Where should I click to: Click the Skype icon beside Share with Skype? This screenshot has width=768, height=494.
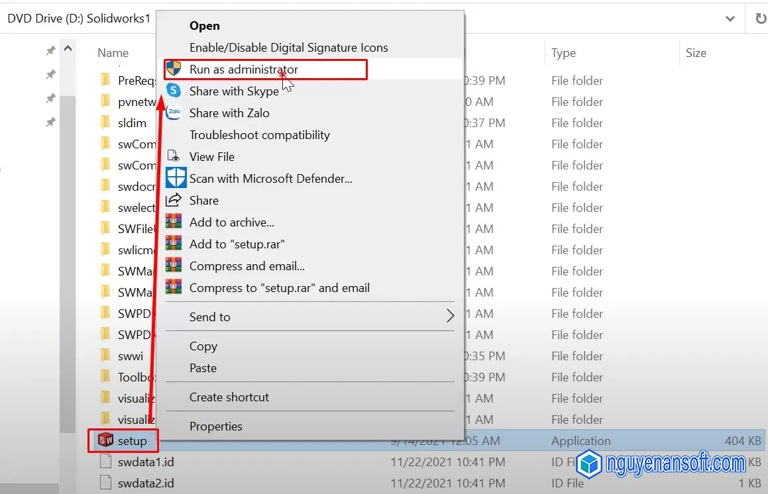pyautogui.click(x=174, y=91)
